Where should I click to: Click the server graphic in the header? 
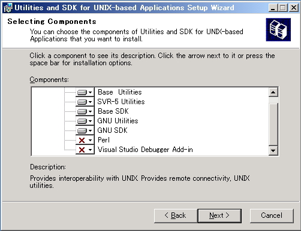pos(278,29)
